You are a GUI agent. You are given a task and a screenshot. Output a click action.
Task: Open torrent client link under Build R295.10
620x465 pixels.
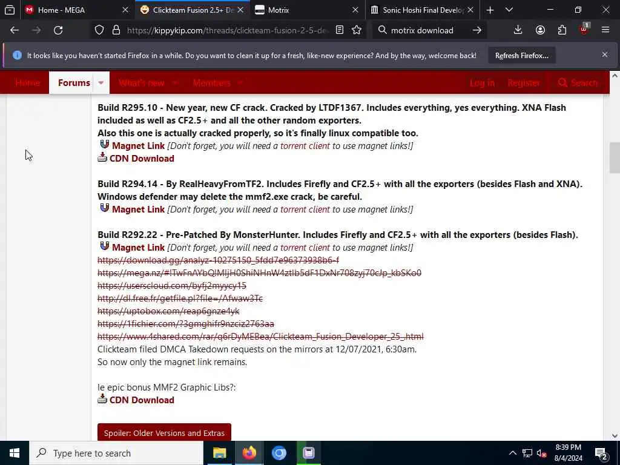point(305,145)
